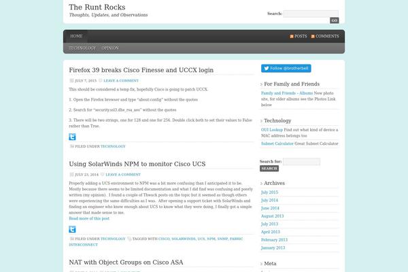Viewport: 408px width, 272px height.
Task: Open the Comments feed link
Action: point(327,36)
